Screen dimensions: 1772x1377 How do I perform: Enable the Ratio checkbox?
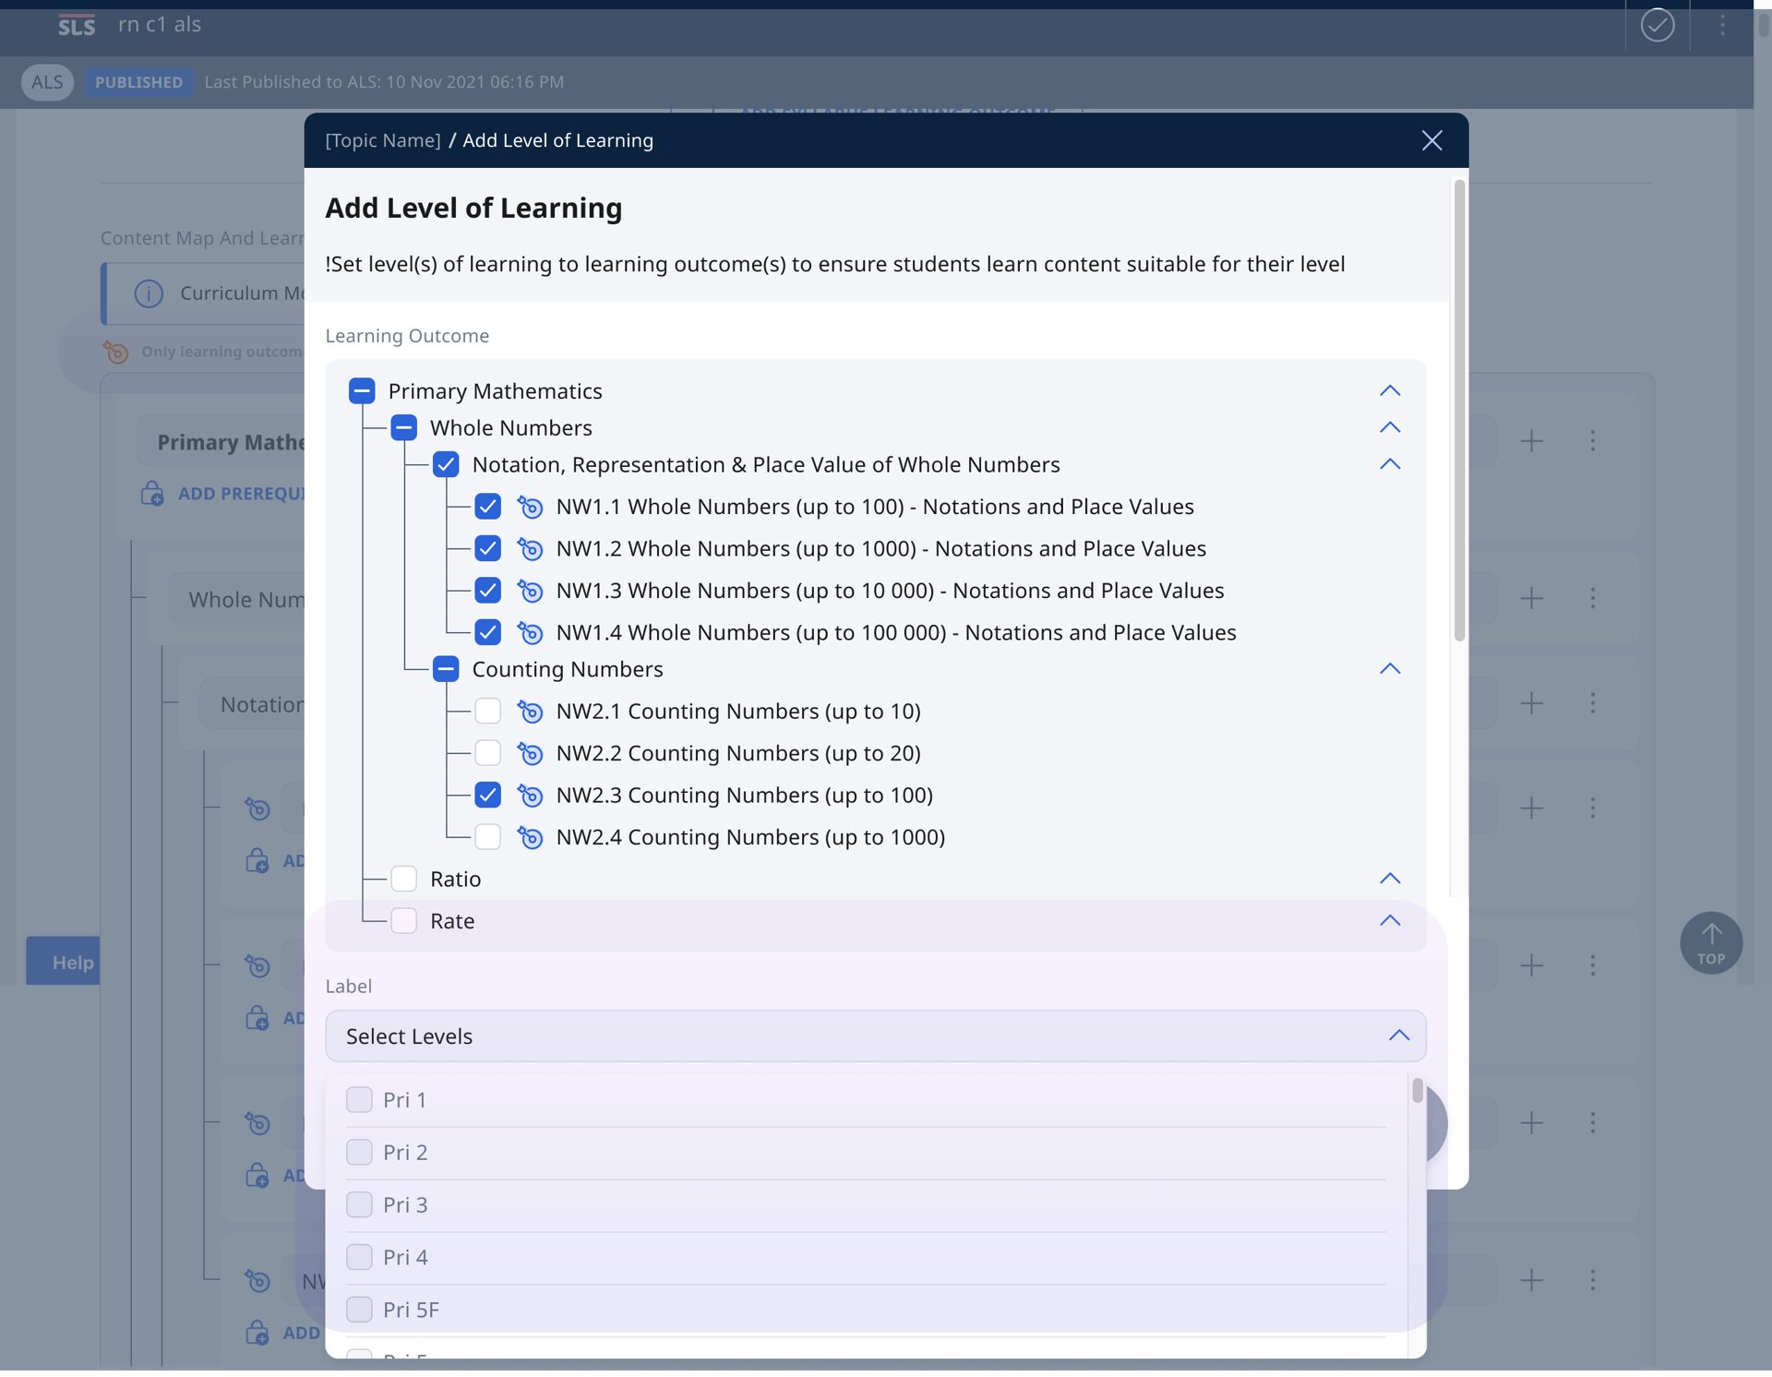tap(403, 879)
